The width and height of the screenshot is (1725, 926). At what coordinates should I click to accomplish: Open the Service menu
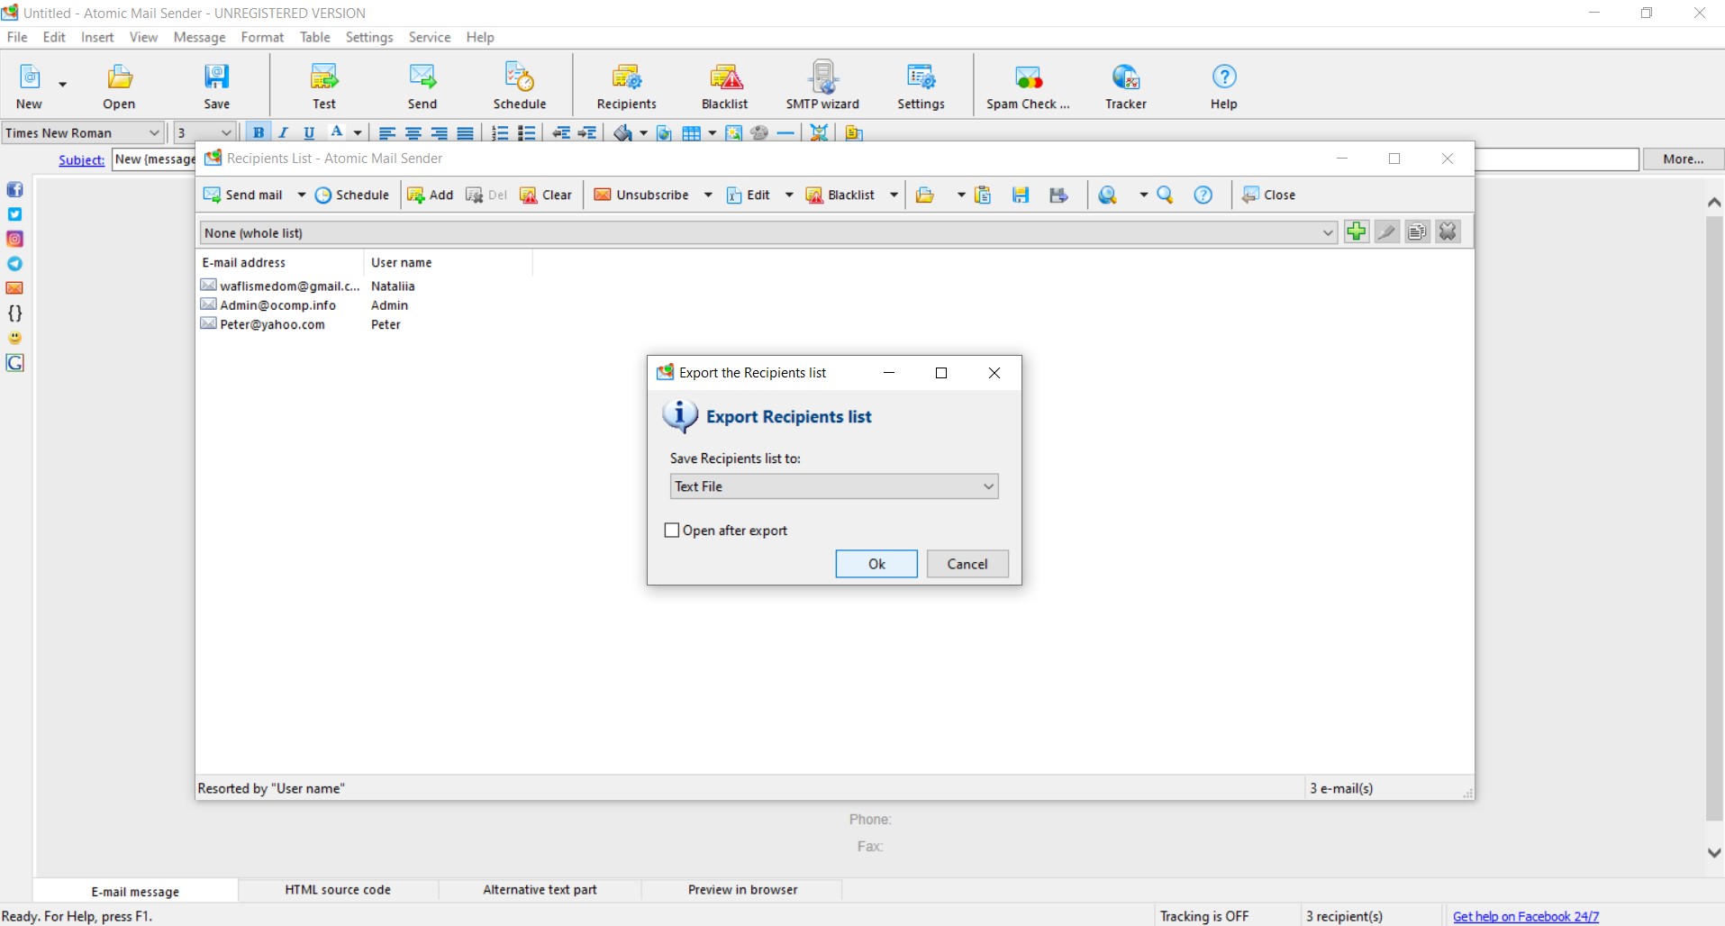429,37
